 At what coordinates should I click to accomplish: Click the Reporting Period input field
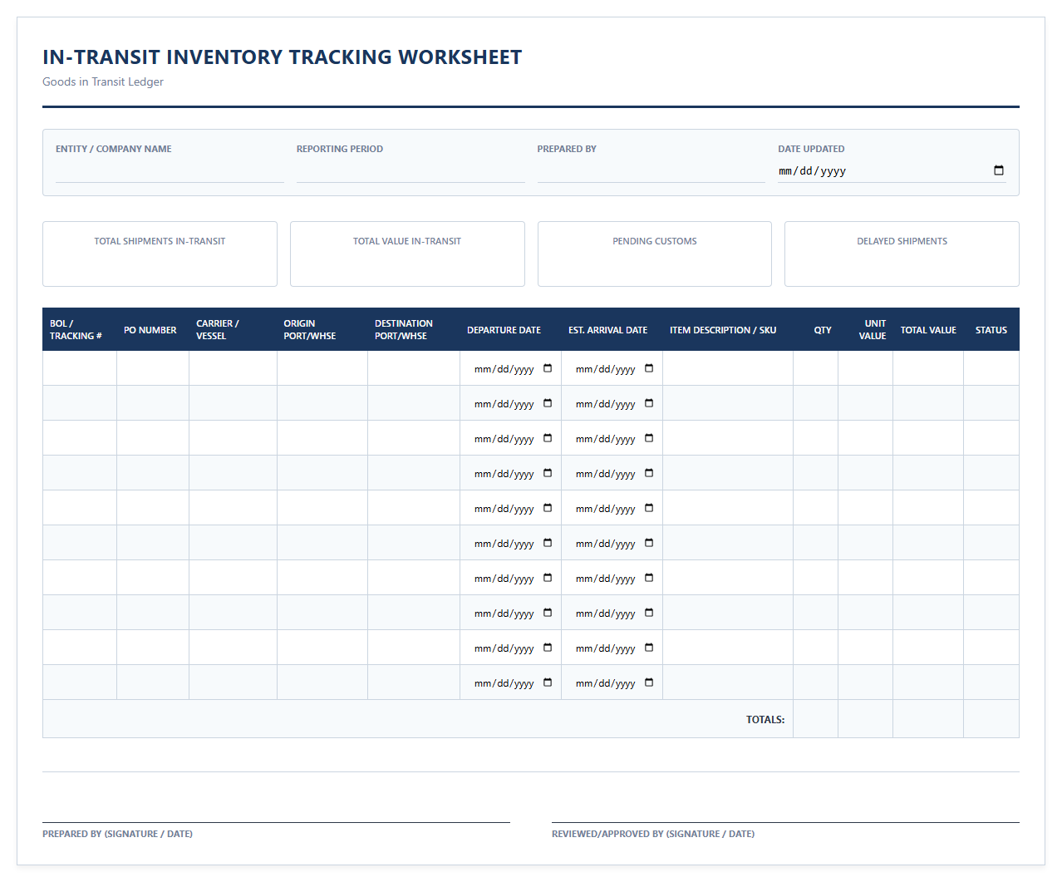click(411, 170)
